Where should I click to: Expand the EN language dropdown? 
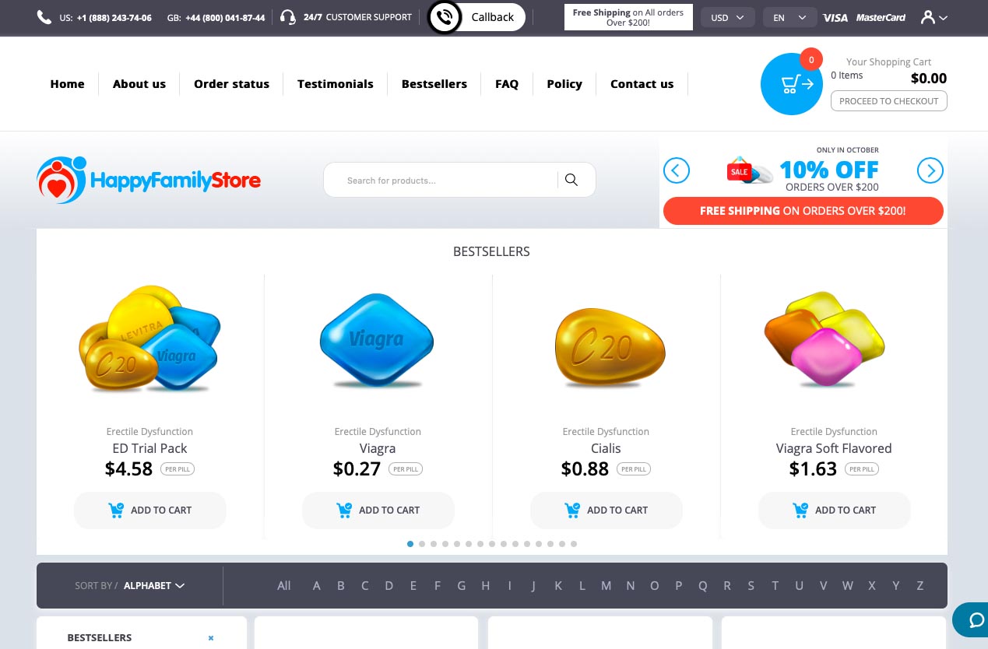coord(789,17)
